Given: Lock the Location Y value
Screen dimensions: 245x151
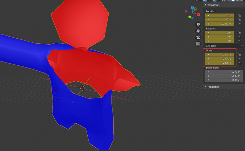Looking at the screenshot, I should [x=239, y=20].
